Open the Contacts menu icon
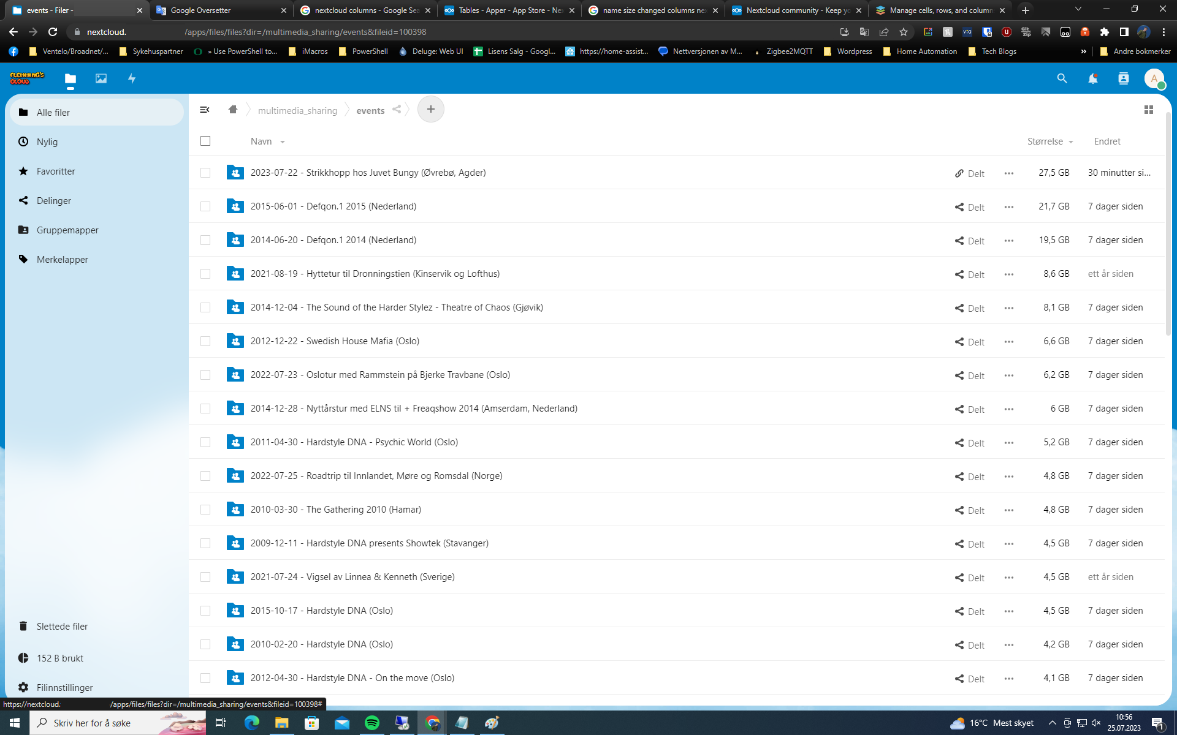 point(1123,78)
